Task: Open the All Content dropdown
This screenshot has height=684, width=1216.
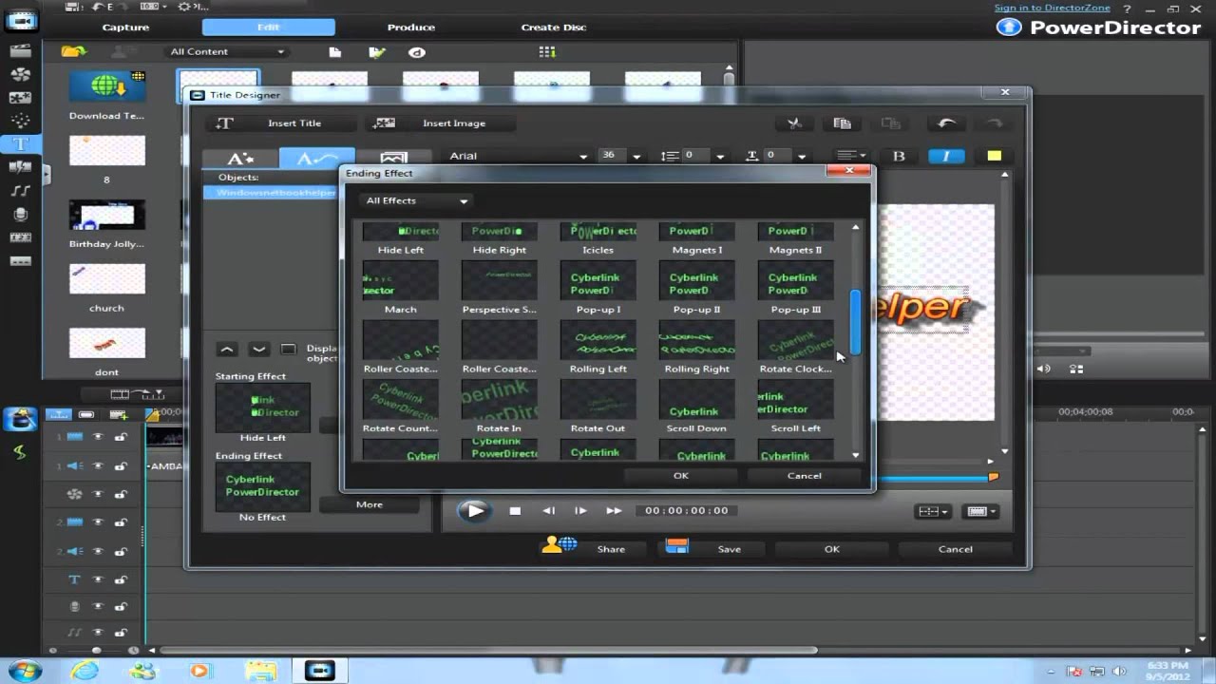Action: 227,51
